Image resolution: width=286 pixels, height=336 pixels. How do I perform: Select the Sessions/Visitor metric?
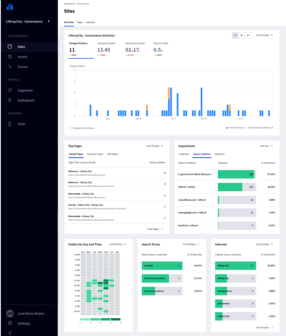click(106, 49)
